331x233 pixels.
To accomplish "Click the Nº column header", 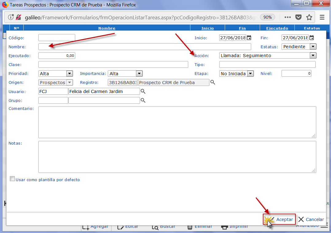I will tap(17, 28).
